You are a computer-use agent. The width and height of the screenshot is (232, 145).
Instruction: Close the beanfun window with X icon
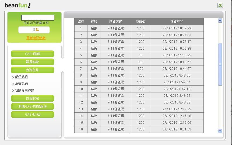[x=220, y=5]
